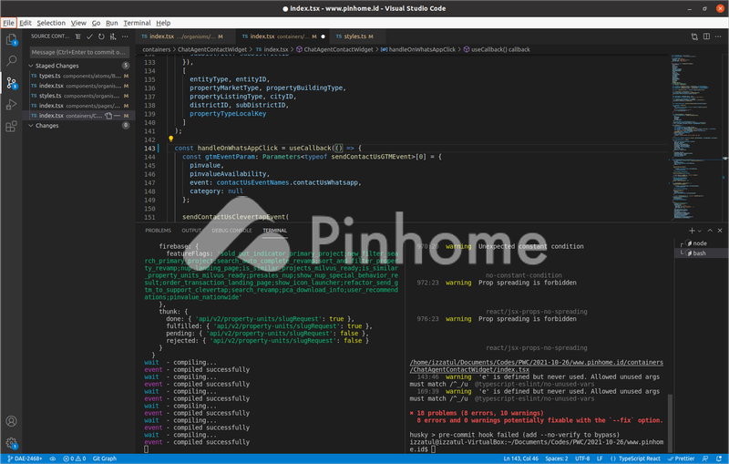Viewport: 729px width, 464px height.
Task: Open the ChatAgentContactWidget/index.tsx file path link in terminal
Action: pos(537,366)
